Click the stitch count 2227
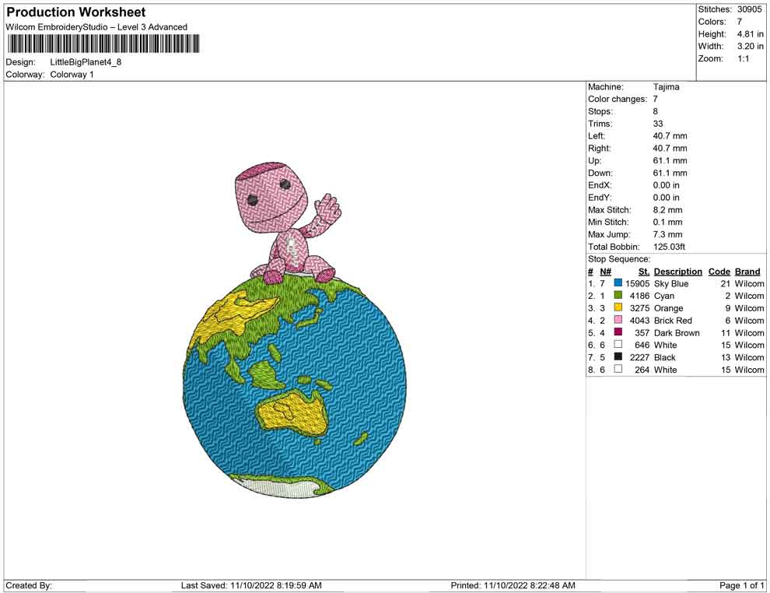The width and height of the screenshot is (770, 593). coord(639,357)
